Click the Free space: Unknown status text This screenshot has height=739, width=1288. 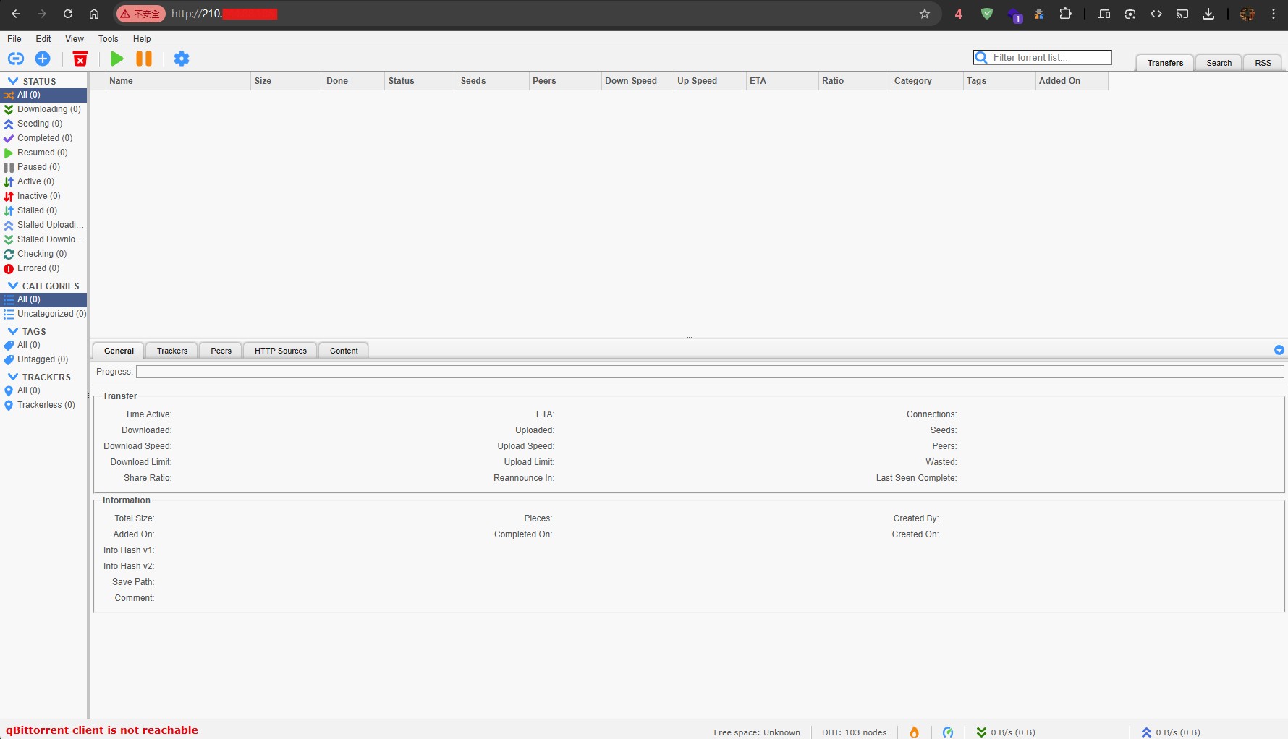point(757,732)
